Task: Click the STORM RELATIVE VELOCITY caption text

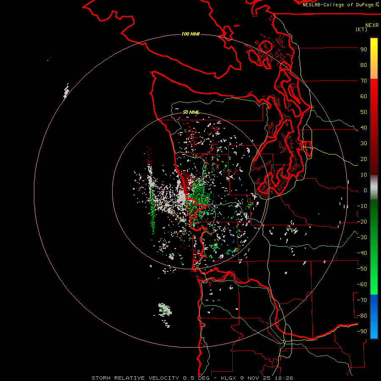Action: pos(135,378)
